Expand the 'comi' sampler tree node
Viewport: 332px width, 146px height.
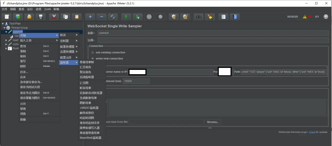pyautogui.click(x=6, y=44)
